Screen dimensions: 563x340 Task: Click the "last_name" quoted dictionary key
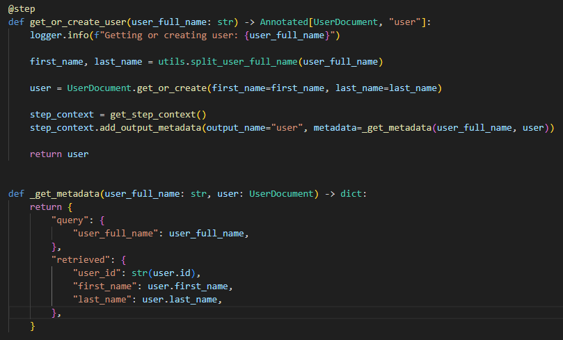click(102, 300)
